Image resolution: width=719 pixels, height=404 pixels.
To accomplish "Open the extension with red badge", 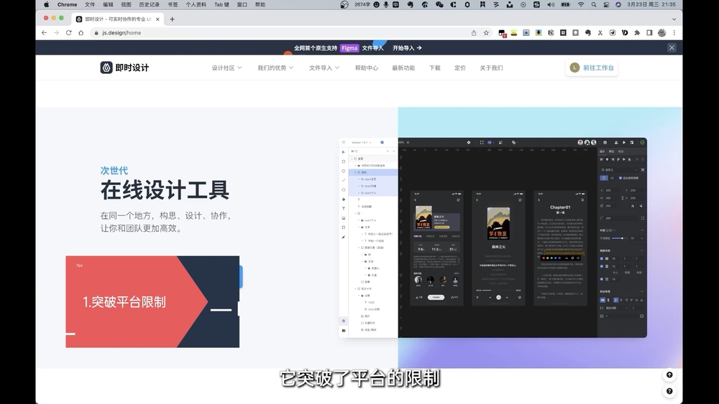I will (502, 34).
